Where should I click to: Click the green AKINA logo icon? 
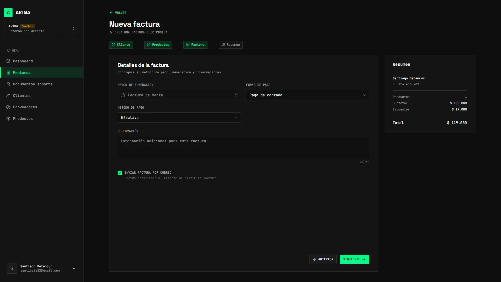click(x=8, y=13)
